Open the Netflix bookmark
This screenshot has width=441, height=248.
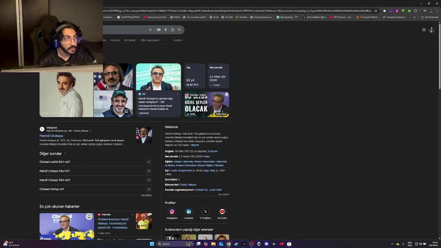(175, 17)
